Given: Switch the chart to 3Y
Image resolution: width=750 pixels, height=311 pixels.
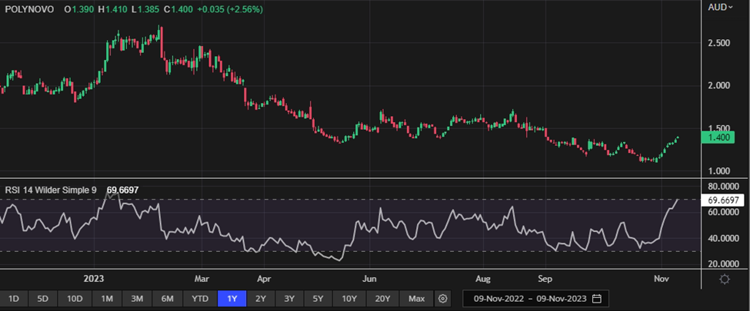Looking at the screenshot, I should click(289, 299).
